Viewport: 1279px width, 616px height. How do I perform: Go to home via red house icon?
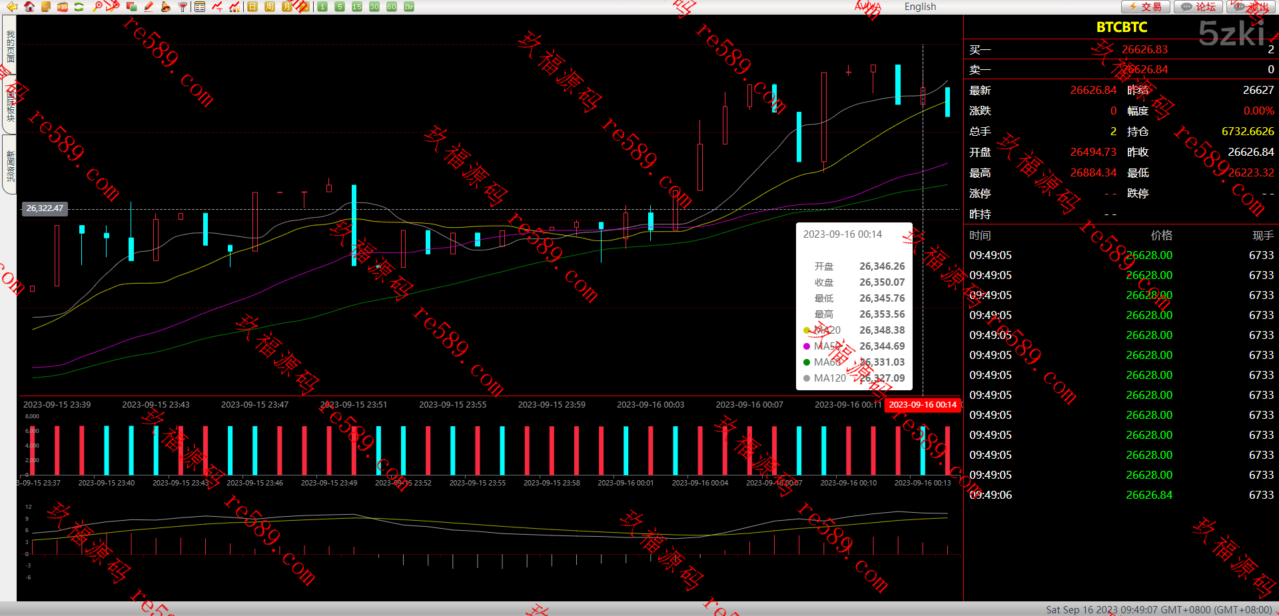[x=29, y=7]
